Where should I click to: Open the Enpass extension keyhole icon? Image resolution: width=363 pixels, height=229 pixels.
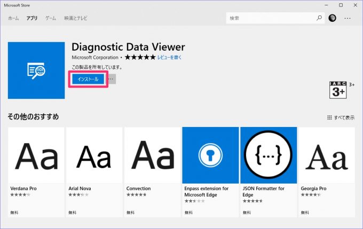pos(210,155)
